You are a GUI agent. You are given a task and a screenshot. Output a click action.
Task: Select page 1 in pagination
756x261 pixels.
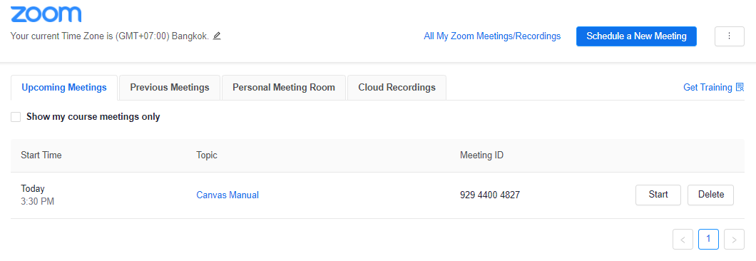point(708,240)
